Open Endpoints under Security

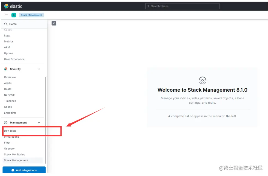pos(10,113)
